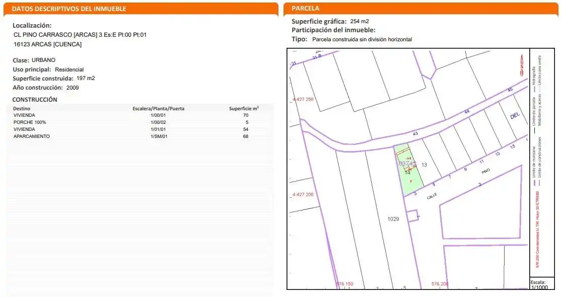This screenshot has width=561, height=297.
Task: Click the "1/00/02" location cell
Action: click(158, 122)
